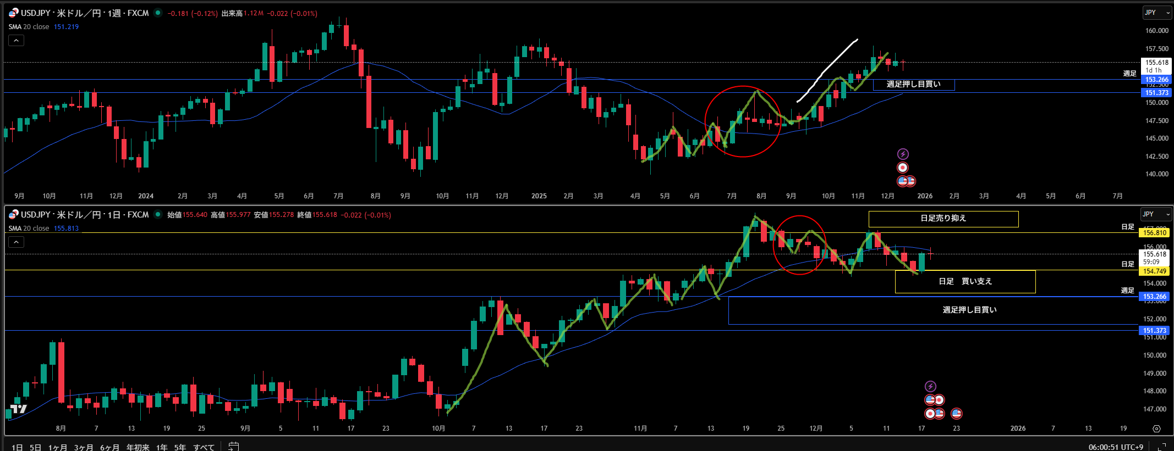
Task: Collapse the daily chart indicator legend
Action: pos(16,242)
